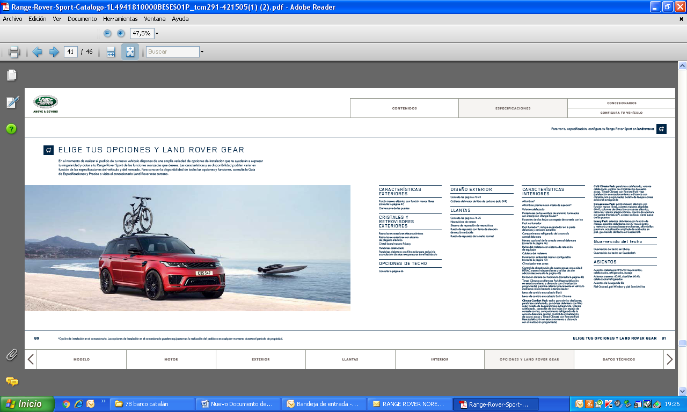Click CARACTERÍSTICAS EXTERIORES heading text
This screenshot has height=412, width=687.
pos(400,192)
